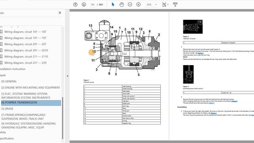Collapse the side panel arrow
Image resolution: width=254 pixels, height=143 pixels.
tap(67, 76)
